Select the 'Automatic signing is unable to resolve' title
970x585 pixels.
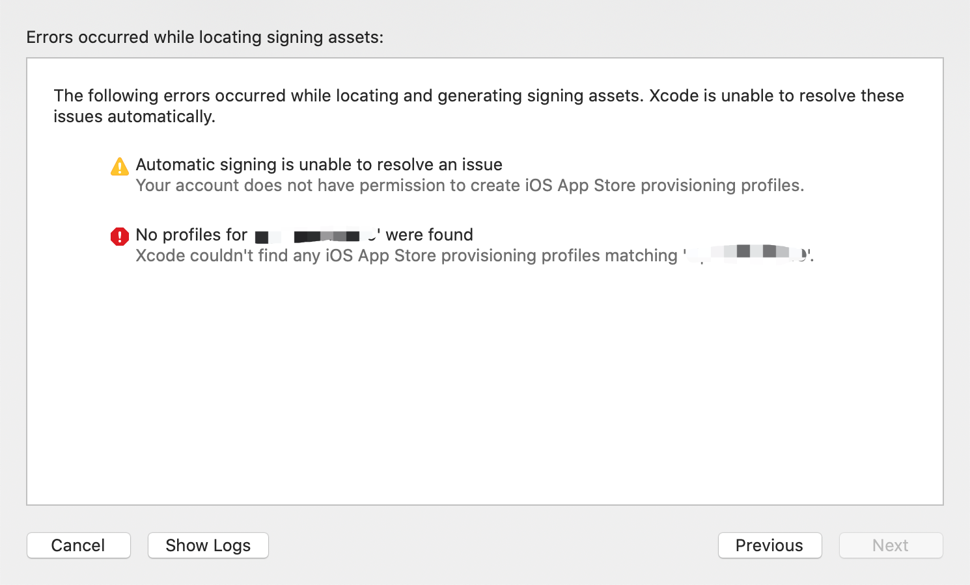pyautogui.click(x=319, y=164)
